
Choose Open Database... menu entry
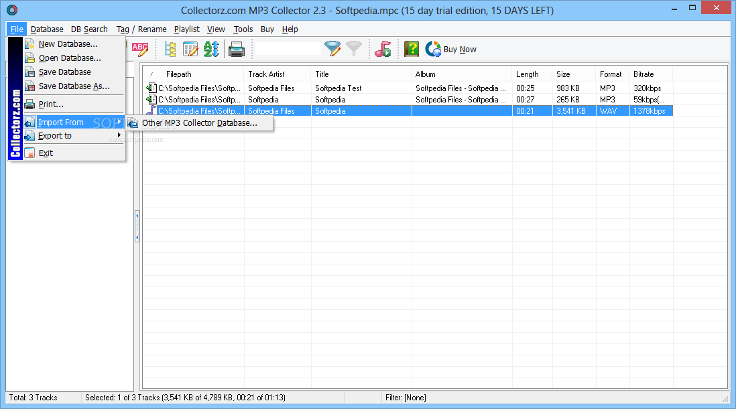[x=74, y=58]
